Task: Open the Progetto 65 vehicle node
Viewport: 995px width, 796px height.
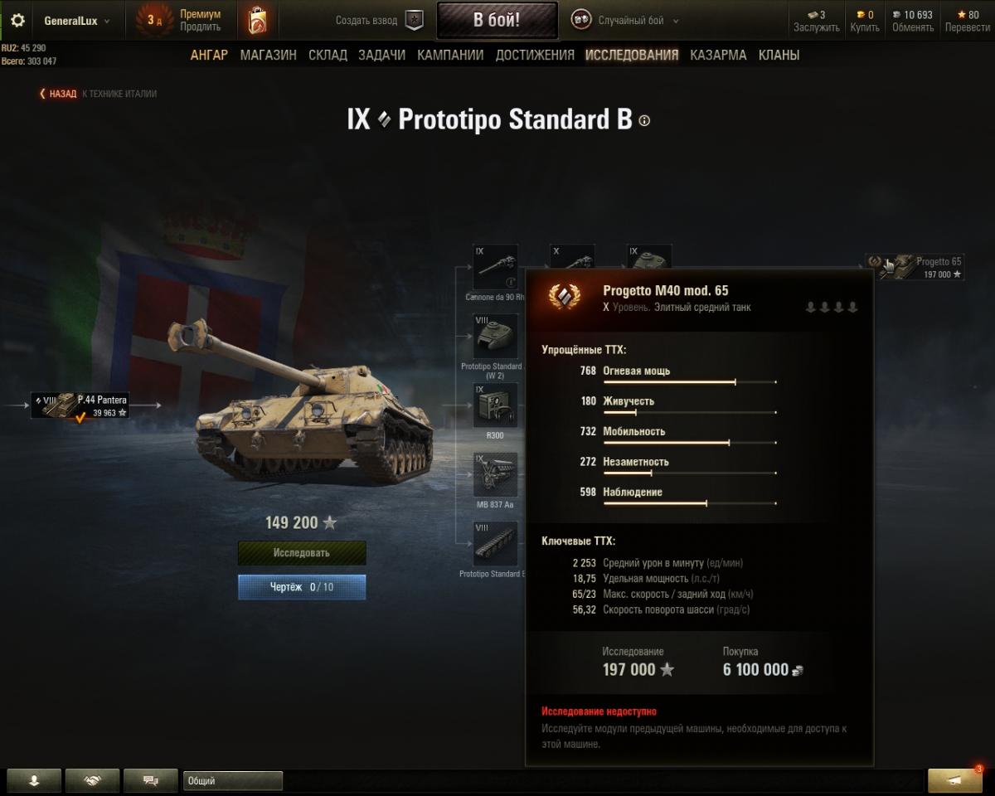Action: pos(915,267)
